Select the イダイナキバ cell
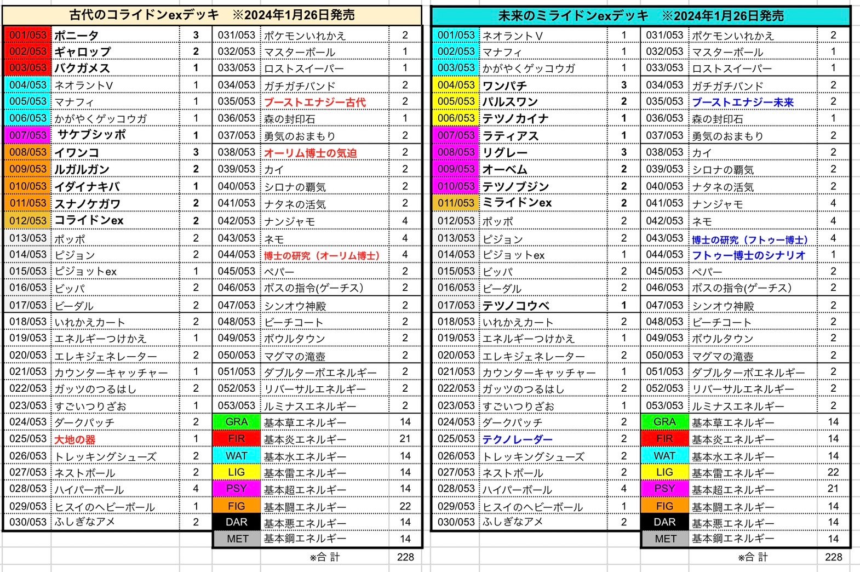Screen dimensions: 860x572 pyautogui.click(x=116, y=186)
